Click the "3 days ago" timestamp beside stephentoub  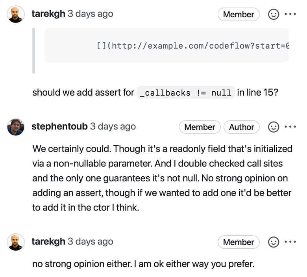click(x=113, y=126)
